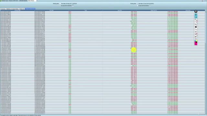Click the trash bin annotation icon
Viewport: 207px width, 116px height.
pyautogui.click(x=196, y=32)
